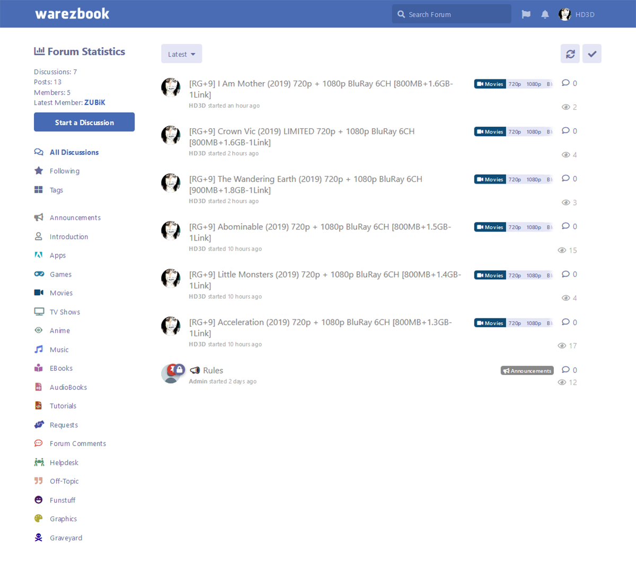This screenshot has height=587, width=636.
Task: Click the All Discussions chat icon
Action: 39,152
